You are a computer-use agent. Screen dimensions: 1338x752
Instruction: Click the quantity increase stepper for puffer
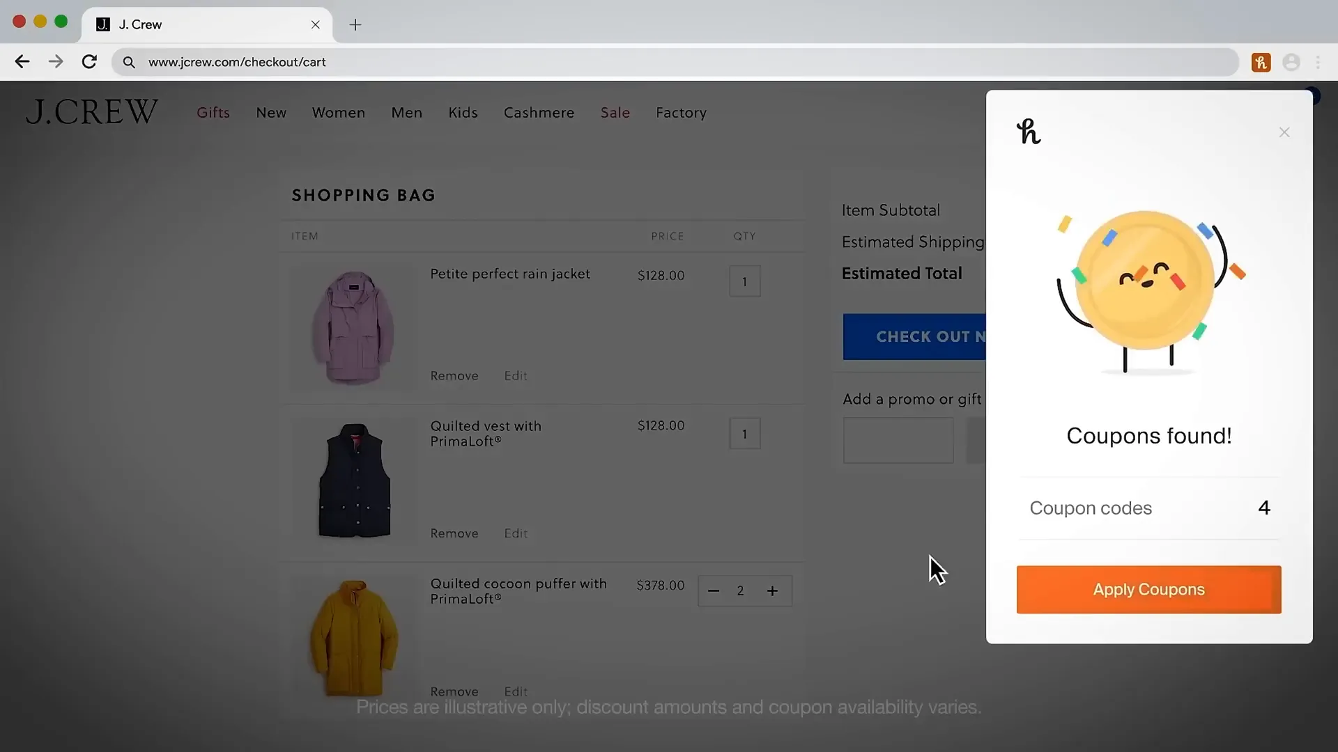point(773,590)
